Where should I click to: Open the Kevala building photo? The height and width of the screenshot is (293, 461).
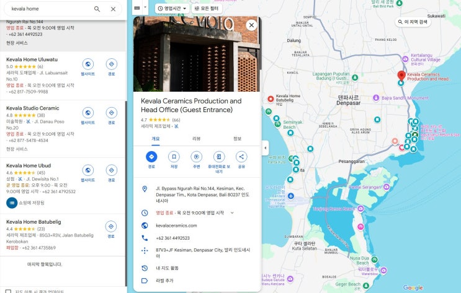coord(197,54)
